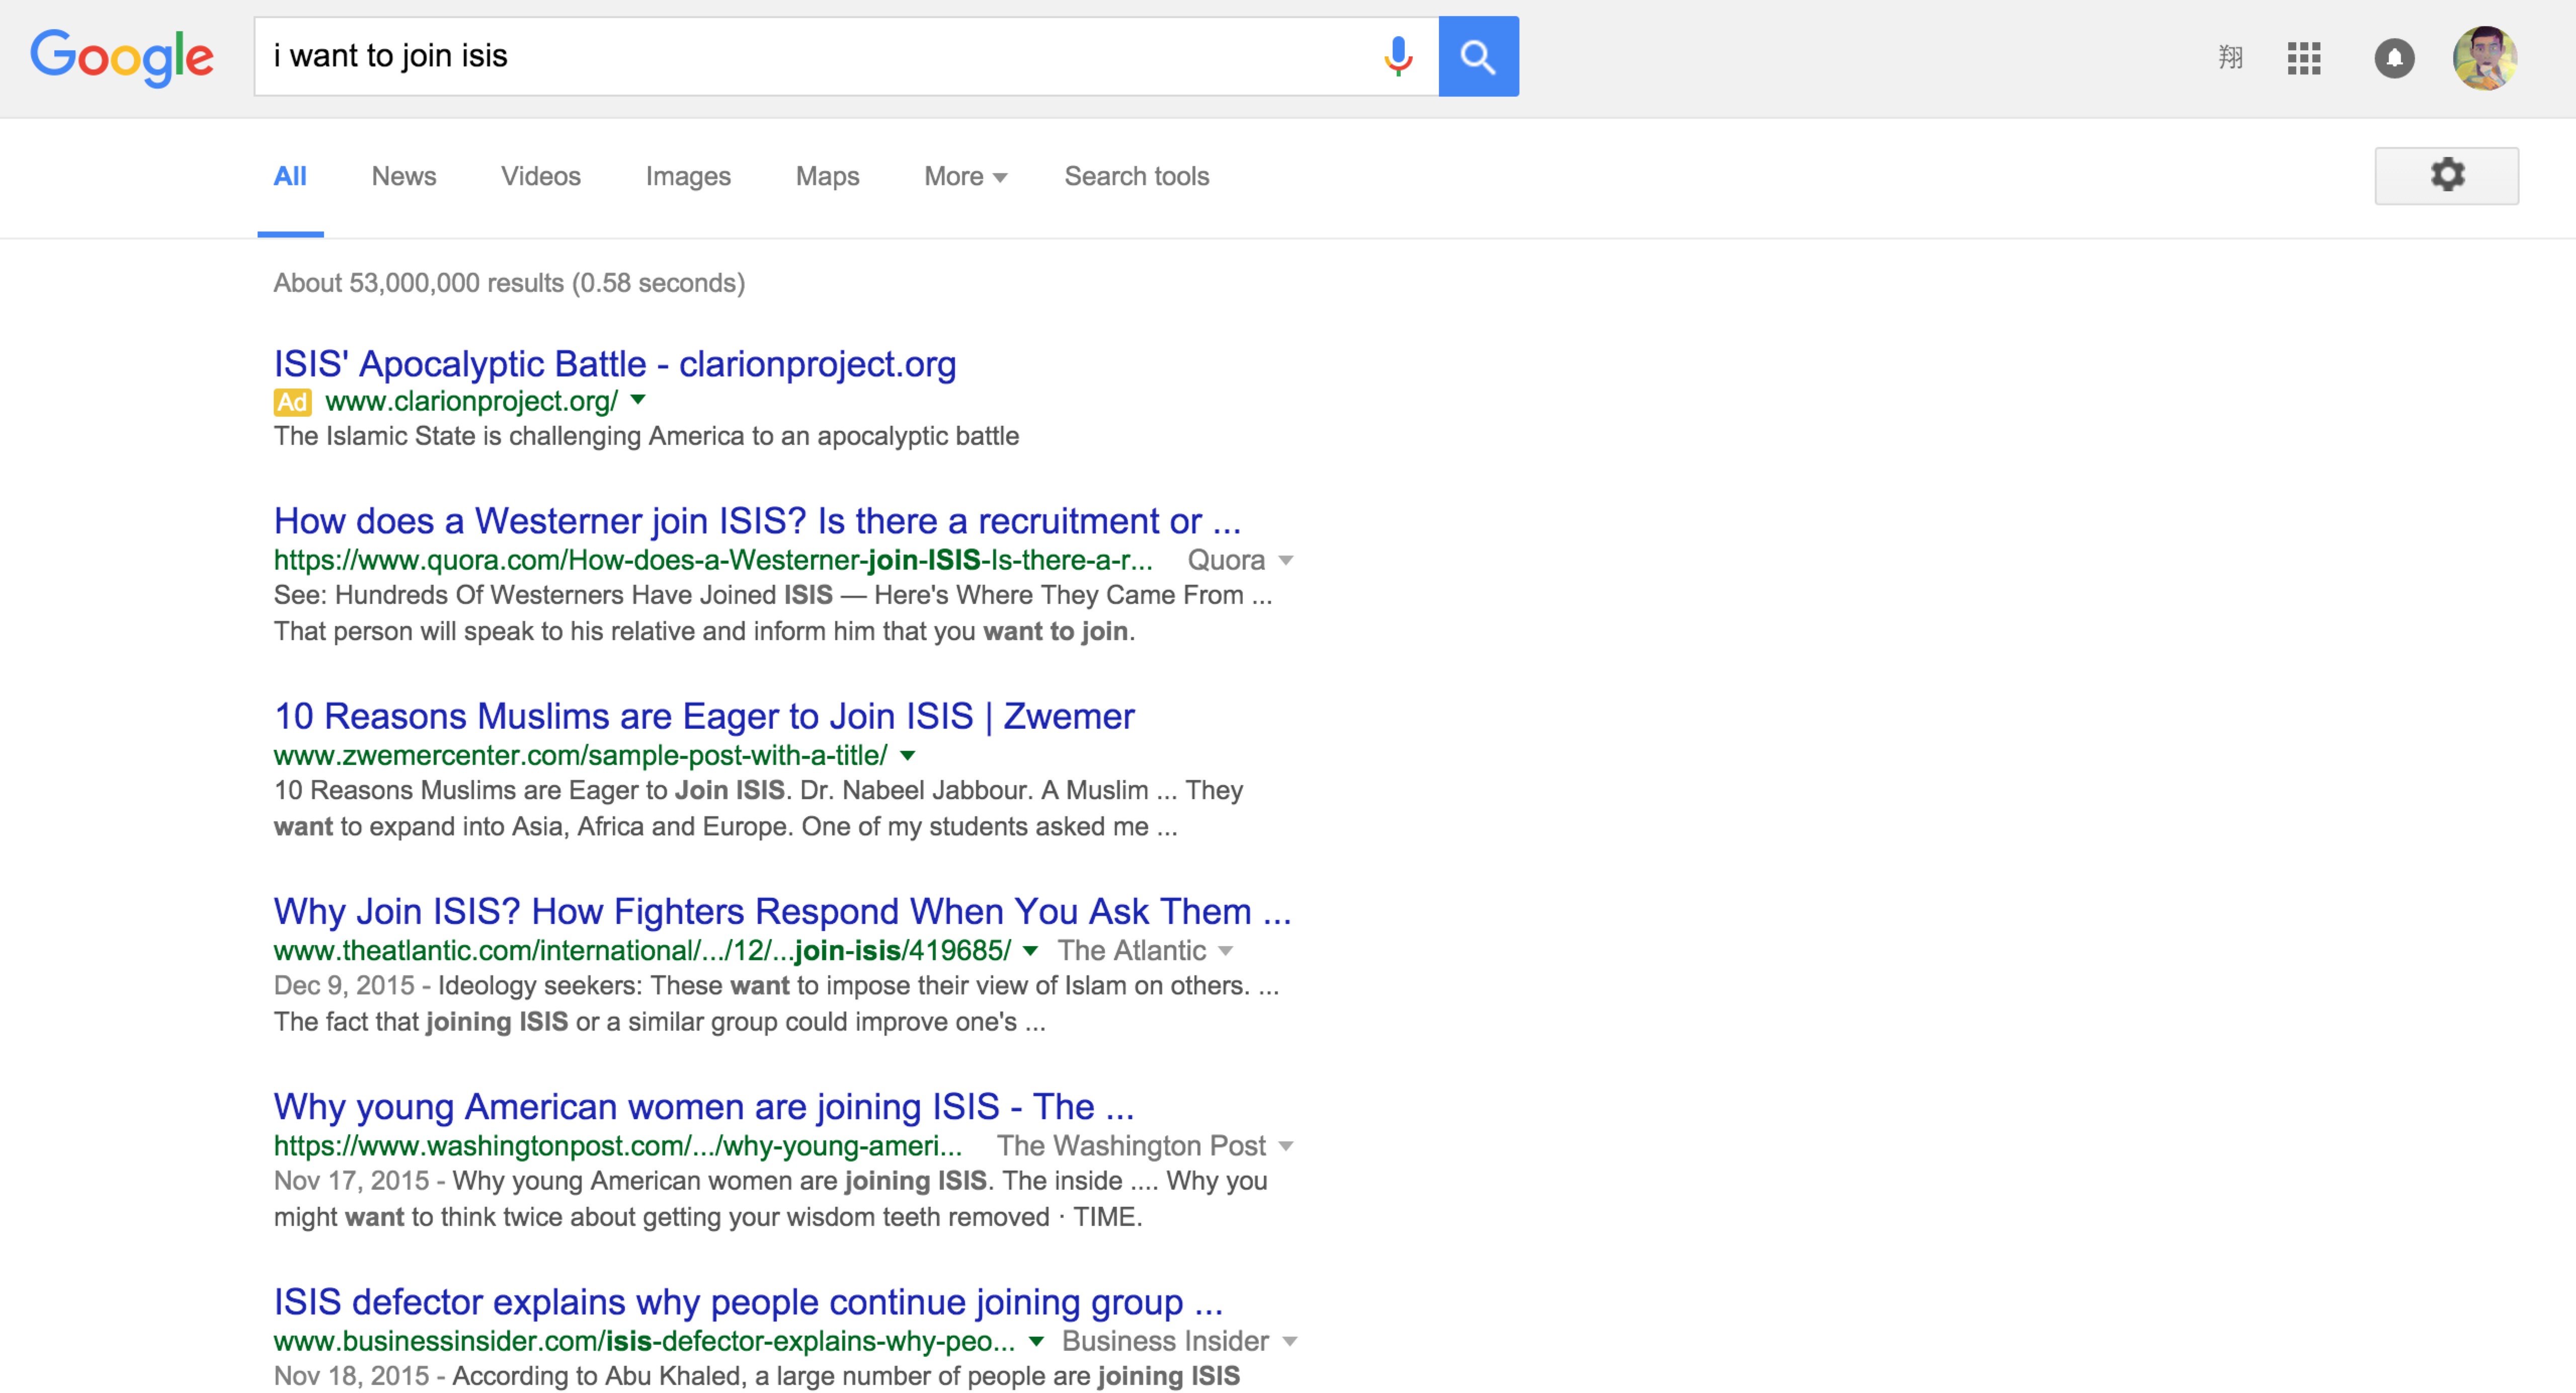Click inside the search query input field
The image size is (2576, 1393).
point(800,57)
